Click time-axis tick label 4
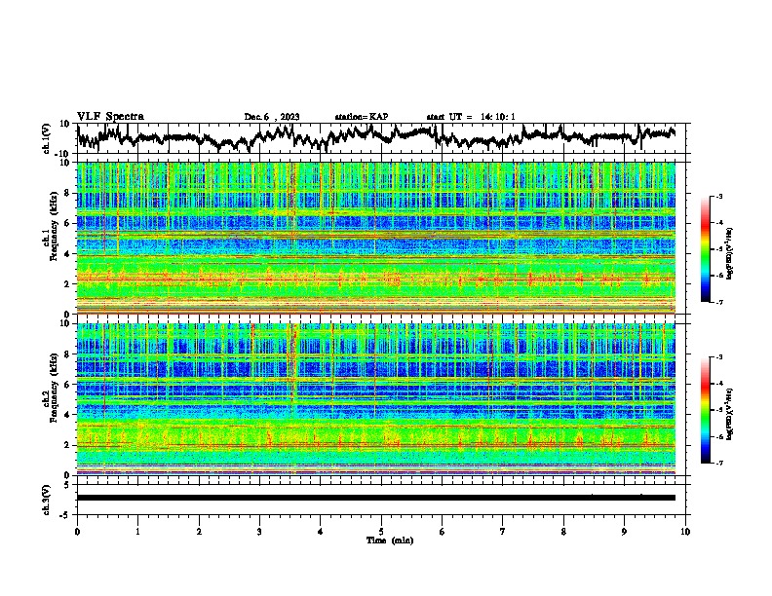 coord(321,532)
